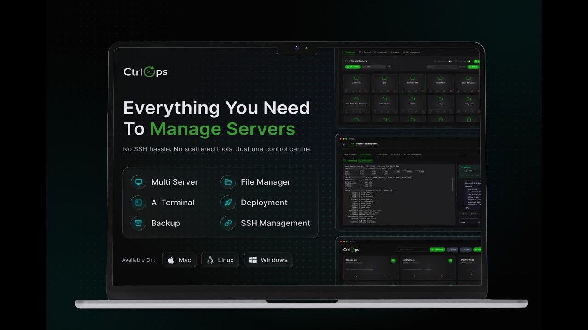The height and width of the screenshot is (330, 588).
Task: Open File Manager tab in woofter-development window
Action: coord(349,154)
